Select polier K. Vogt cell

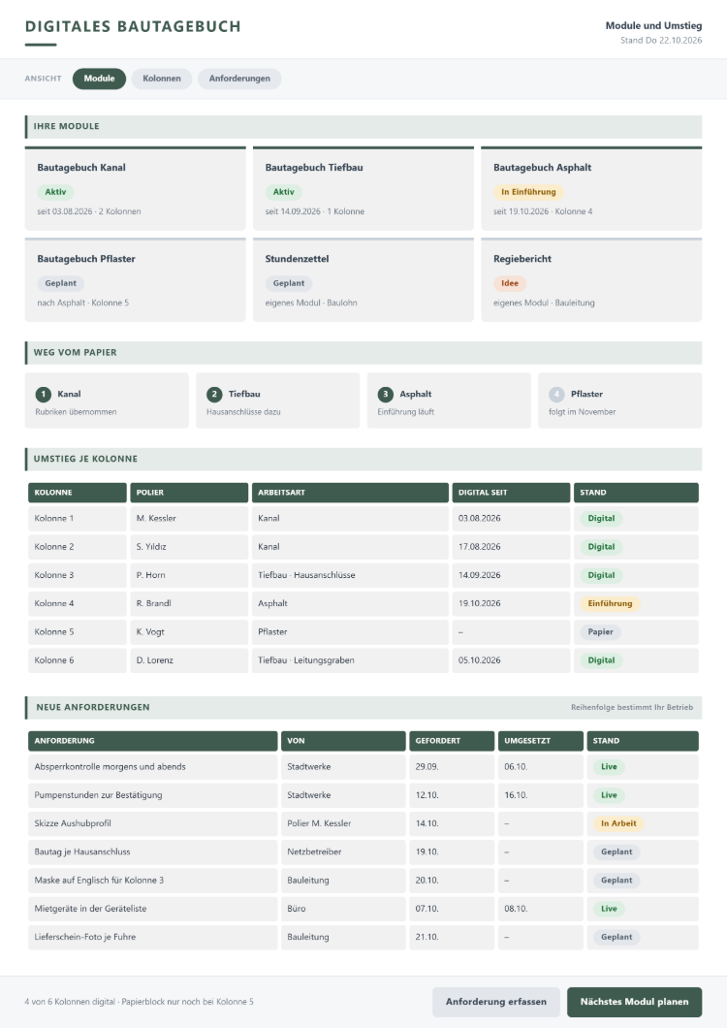[189, 632]
